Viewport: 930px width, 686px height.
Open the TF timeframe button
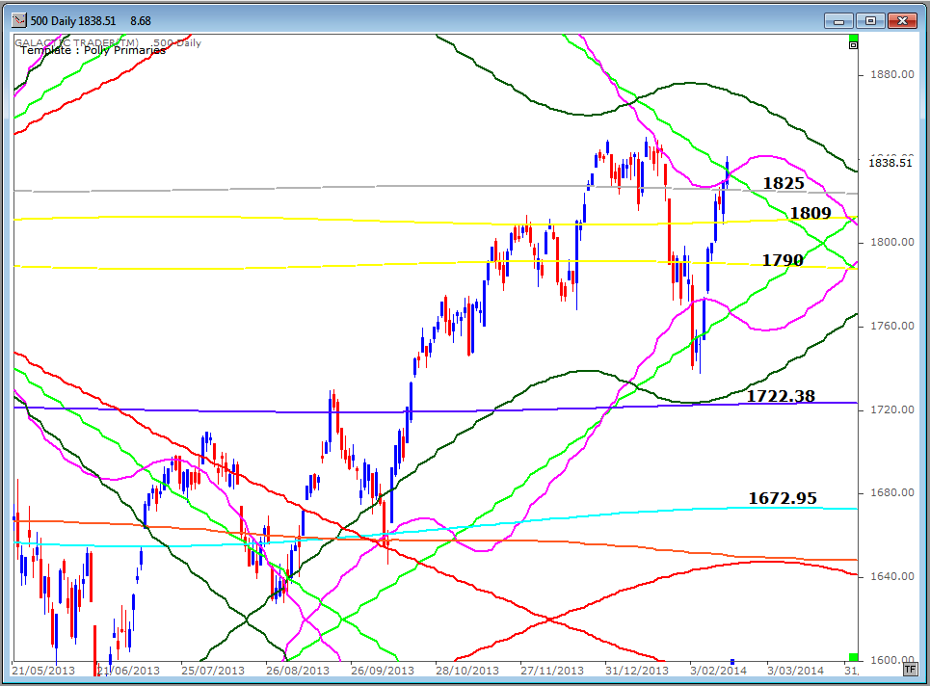pos(910,670)
